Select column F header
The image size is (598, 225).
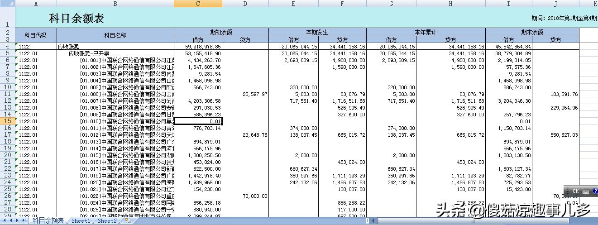tap(342, 3)
